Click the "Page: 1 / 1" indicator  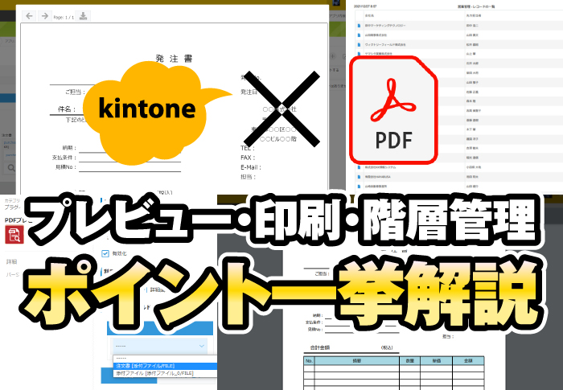(x=64, y=17)
